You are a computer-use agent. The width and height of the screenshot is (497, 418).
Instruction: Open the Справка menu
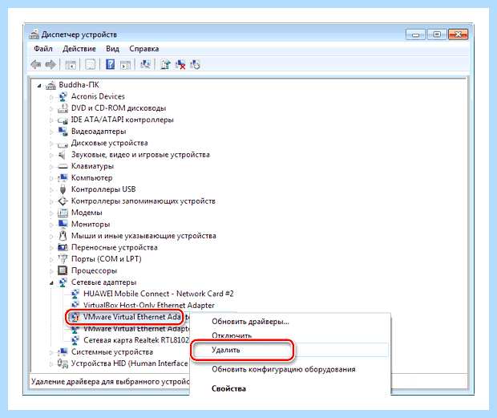tap(144, 49)
